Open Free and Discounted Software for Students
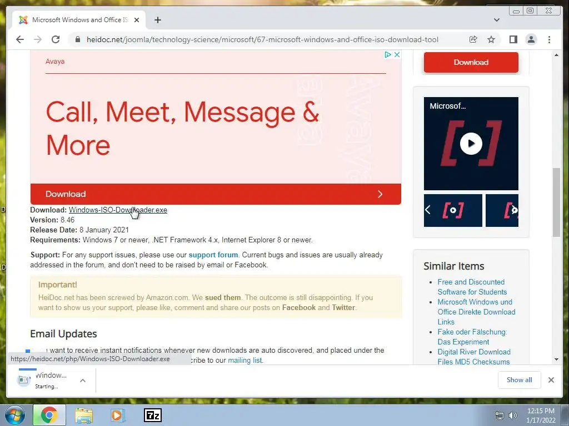569x426 pixels. (x=472, y=287)
